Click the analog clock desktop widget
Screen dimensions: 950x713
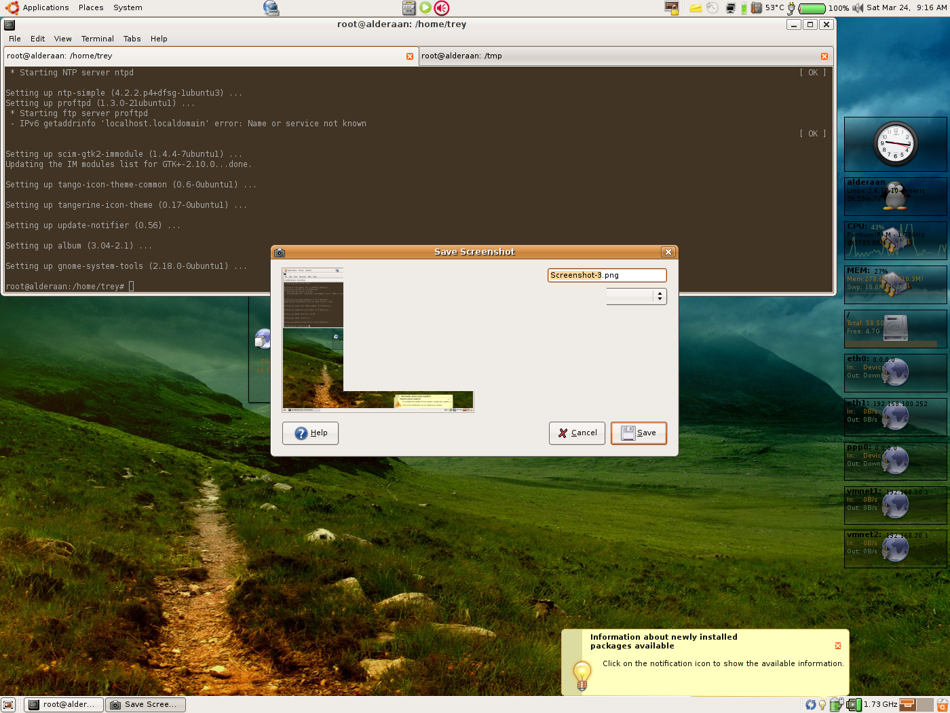(895, 143)
